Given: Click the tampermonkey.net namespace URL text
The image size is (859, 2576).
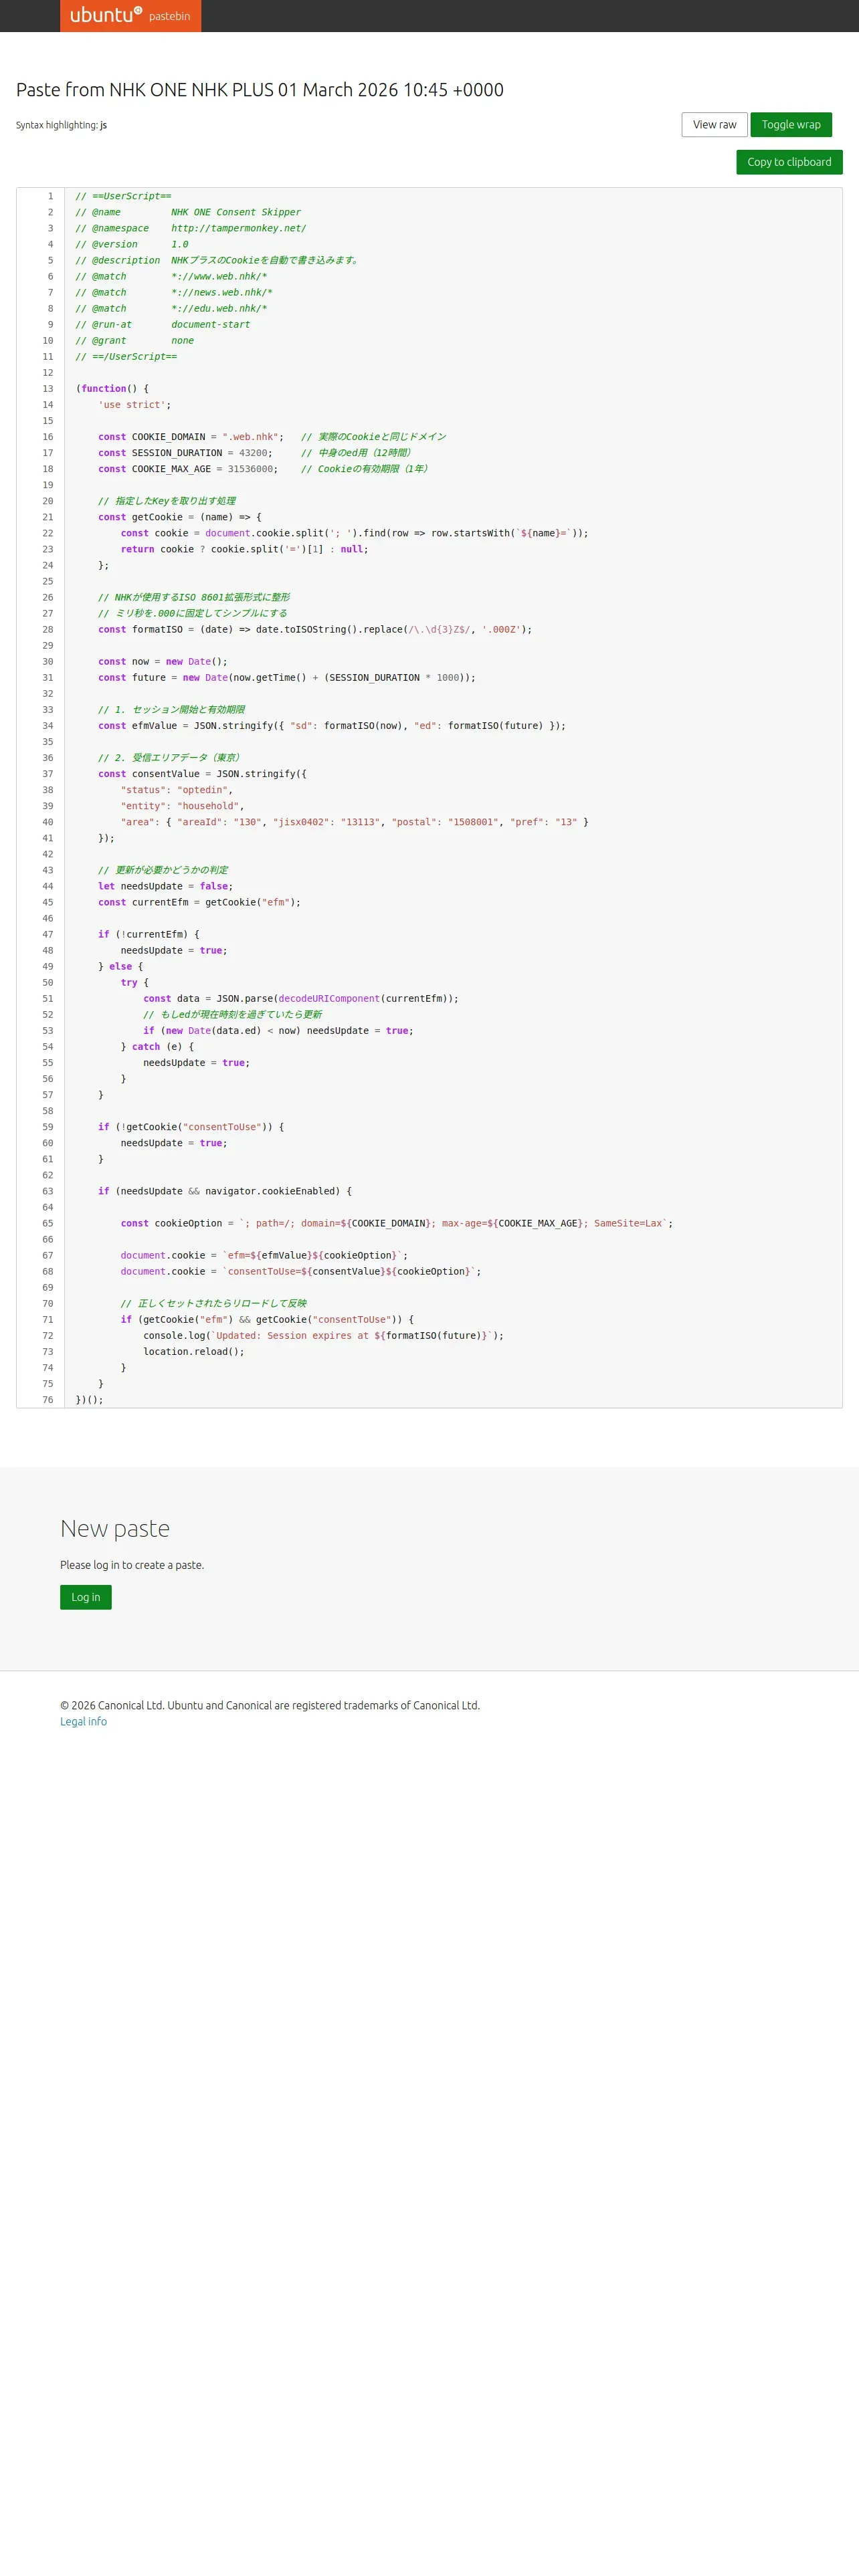Looking at the screenshot, I should [x=238, y=228].
